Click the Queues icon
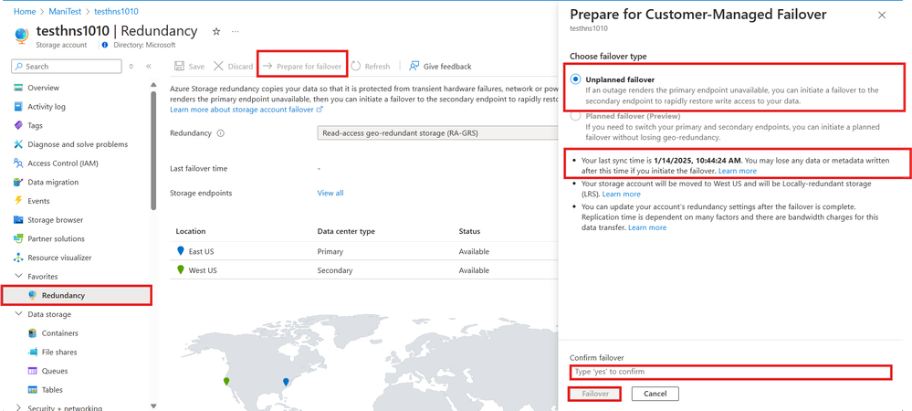The width and height of the screenshot is (912, 411). click(x=33, y=371)
